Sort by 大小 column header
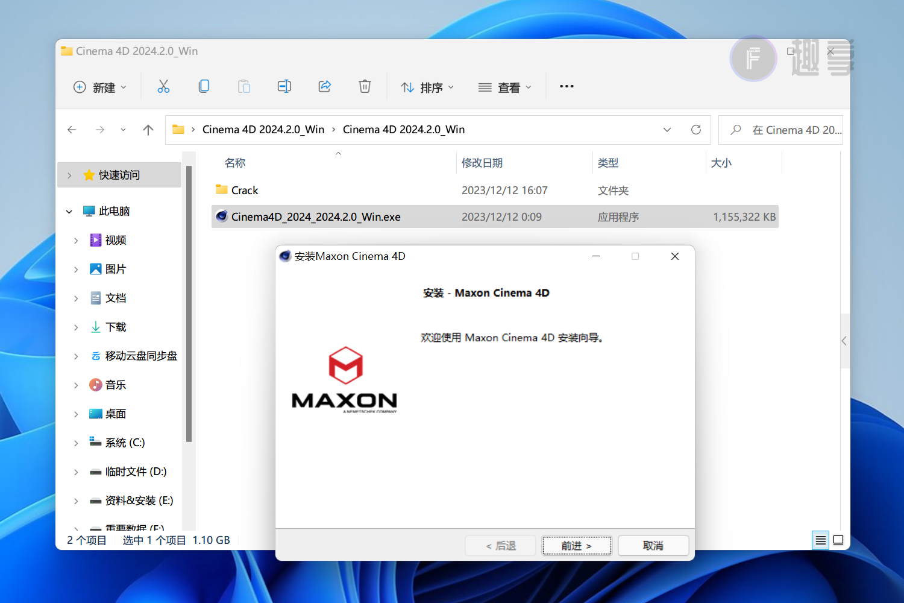Image resolution: width=904 pixels, height=603 pixels. (x=721, y=163)
